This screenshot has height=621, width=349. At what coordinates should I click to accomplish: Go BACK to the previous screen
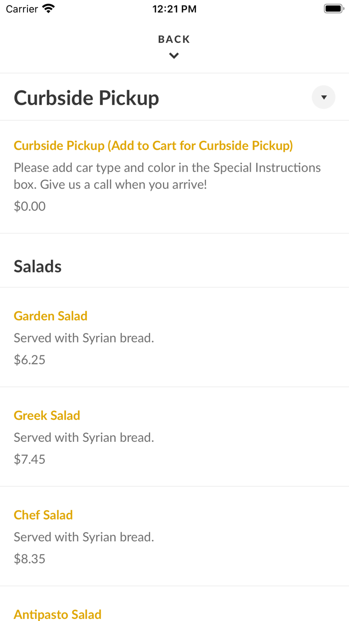pyautogui.click(x=174, y=39)
